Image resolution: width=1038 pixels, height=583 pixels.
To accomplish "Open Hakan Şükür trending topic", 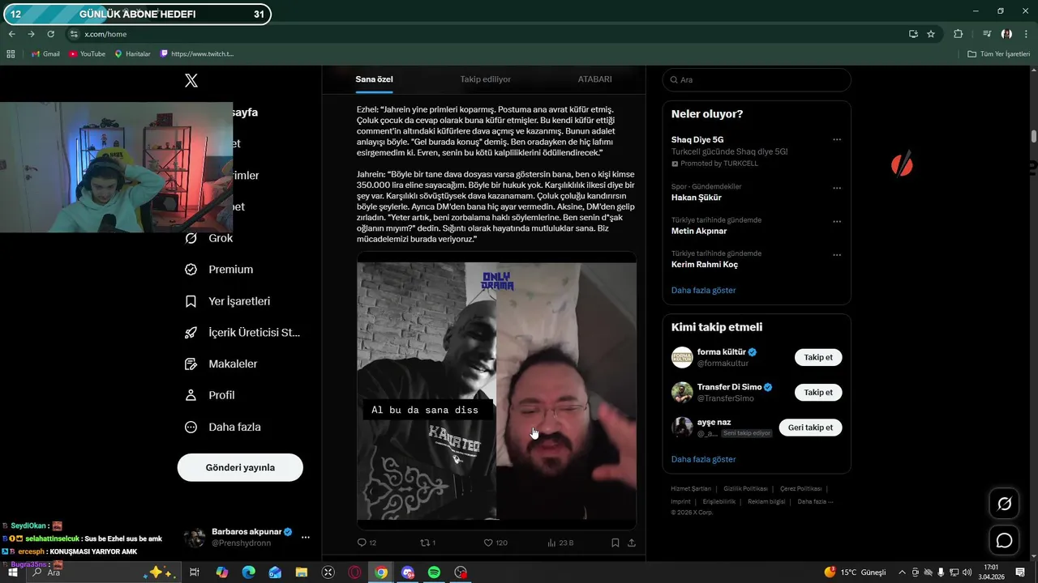I will (x=696, y=198).
